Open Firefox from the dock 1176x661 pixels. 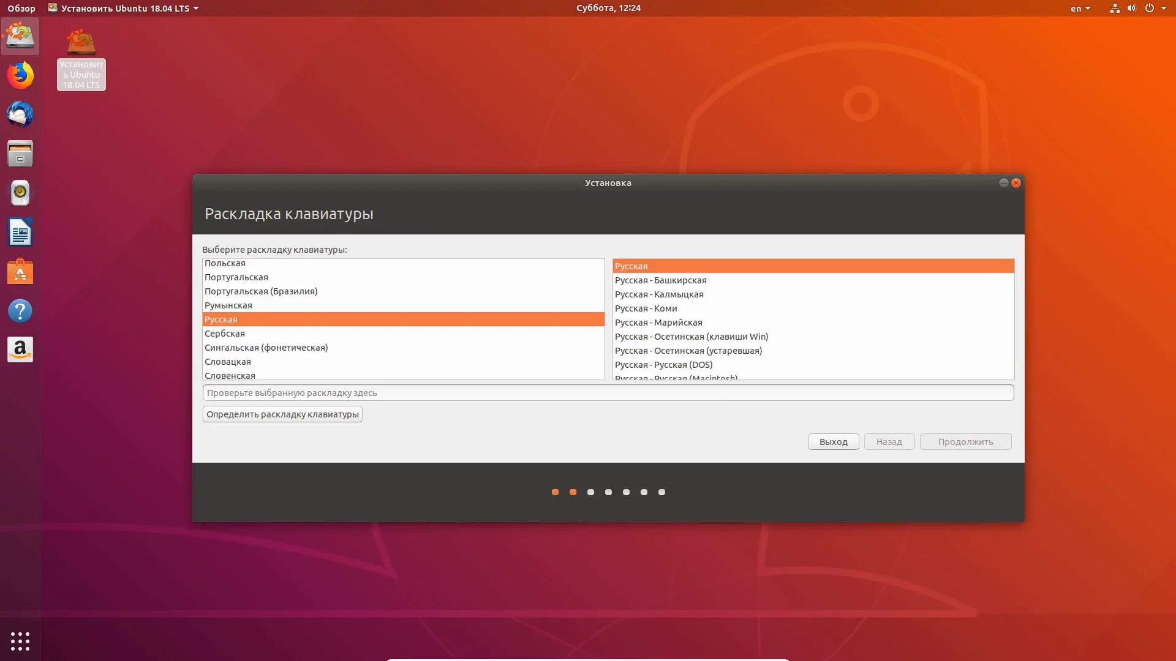tap(20, 75)
